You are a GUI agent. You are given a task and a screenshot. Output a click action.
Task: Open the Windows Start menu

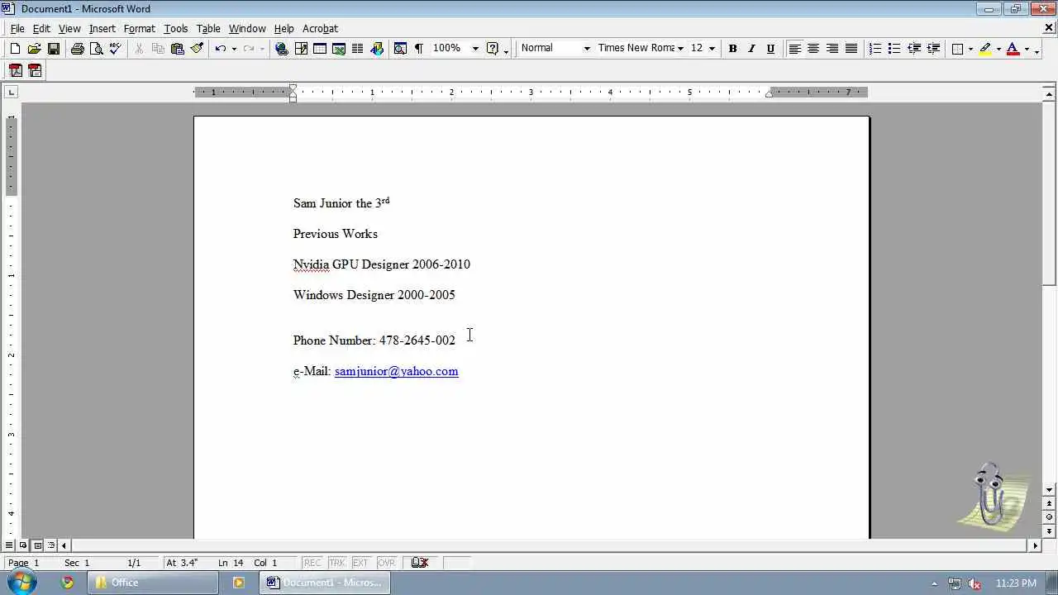tap(21, 582)
